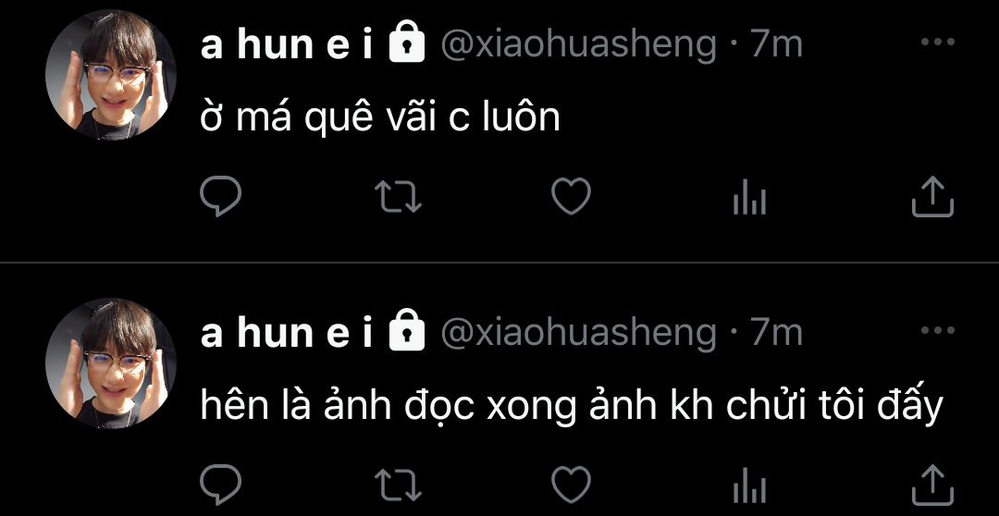Screen dimensions: 999x516
Task: Open more options menu on first tweet
Action: tap(938, 42)
